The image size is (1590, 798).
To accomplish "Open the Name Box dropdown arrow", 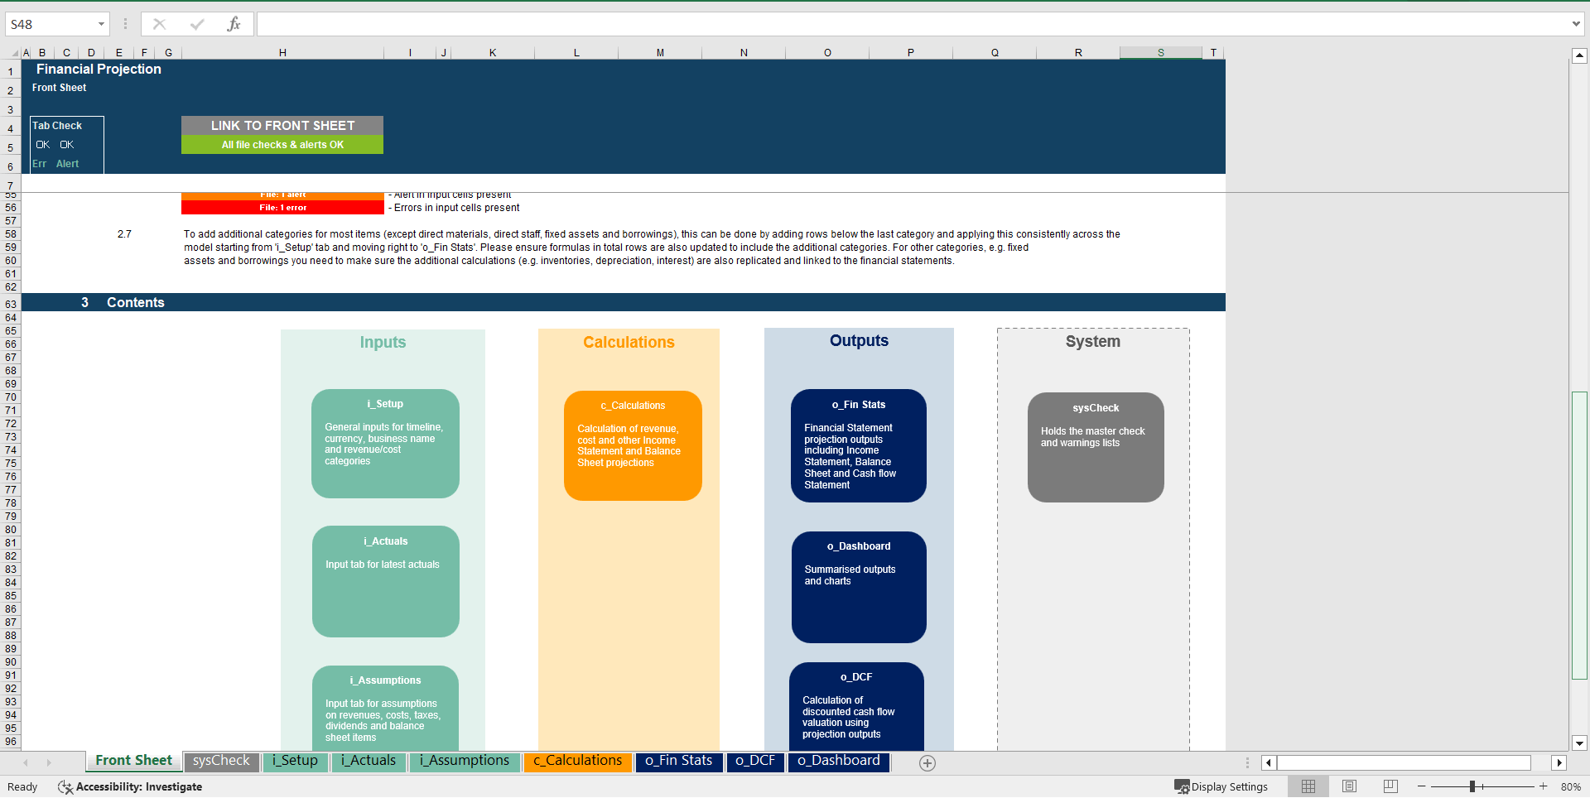I will click(x=101, y=24).
